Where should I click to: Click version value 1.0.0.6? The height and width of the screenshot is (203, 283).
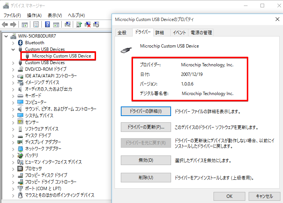(x=187, y=84)
